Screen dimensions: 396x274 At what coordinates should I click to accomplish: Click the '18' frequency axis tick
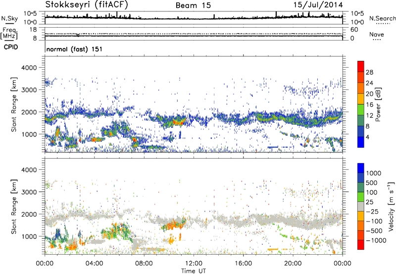pyautogui.click(x=33, y=30)
